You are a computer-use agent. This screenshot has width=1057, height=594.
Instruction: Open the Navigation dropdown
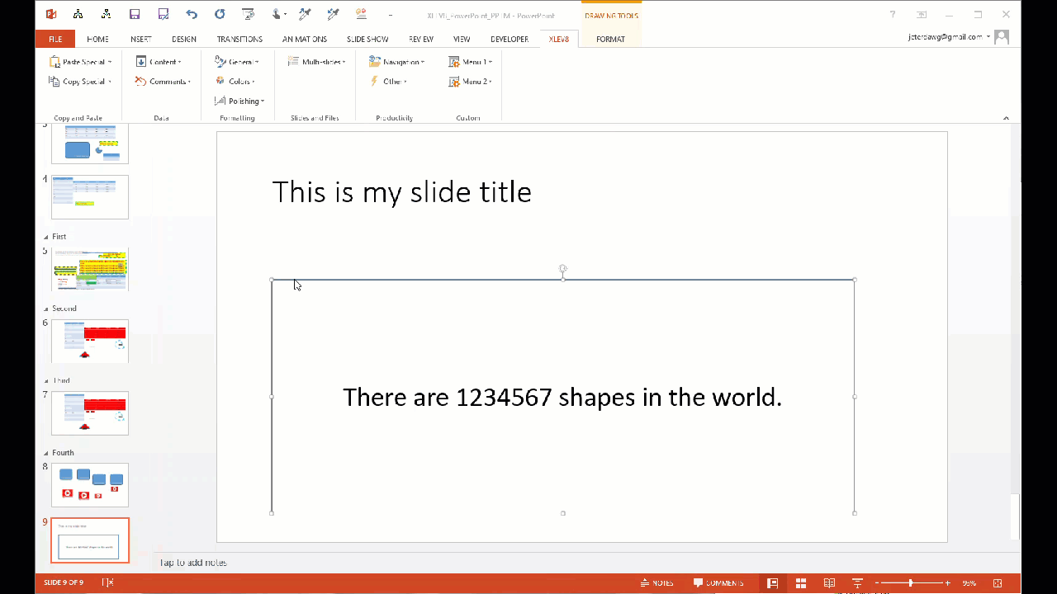tap(397, 62)
